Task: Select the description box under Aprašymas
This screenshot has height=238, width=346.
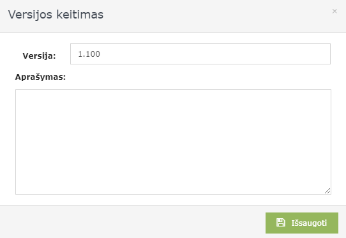Action: point(173,142)
